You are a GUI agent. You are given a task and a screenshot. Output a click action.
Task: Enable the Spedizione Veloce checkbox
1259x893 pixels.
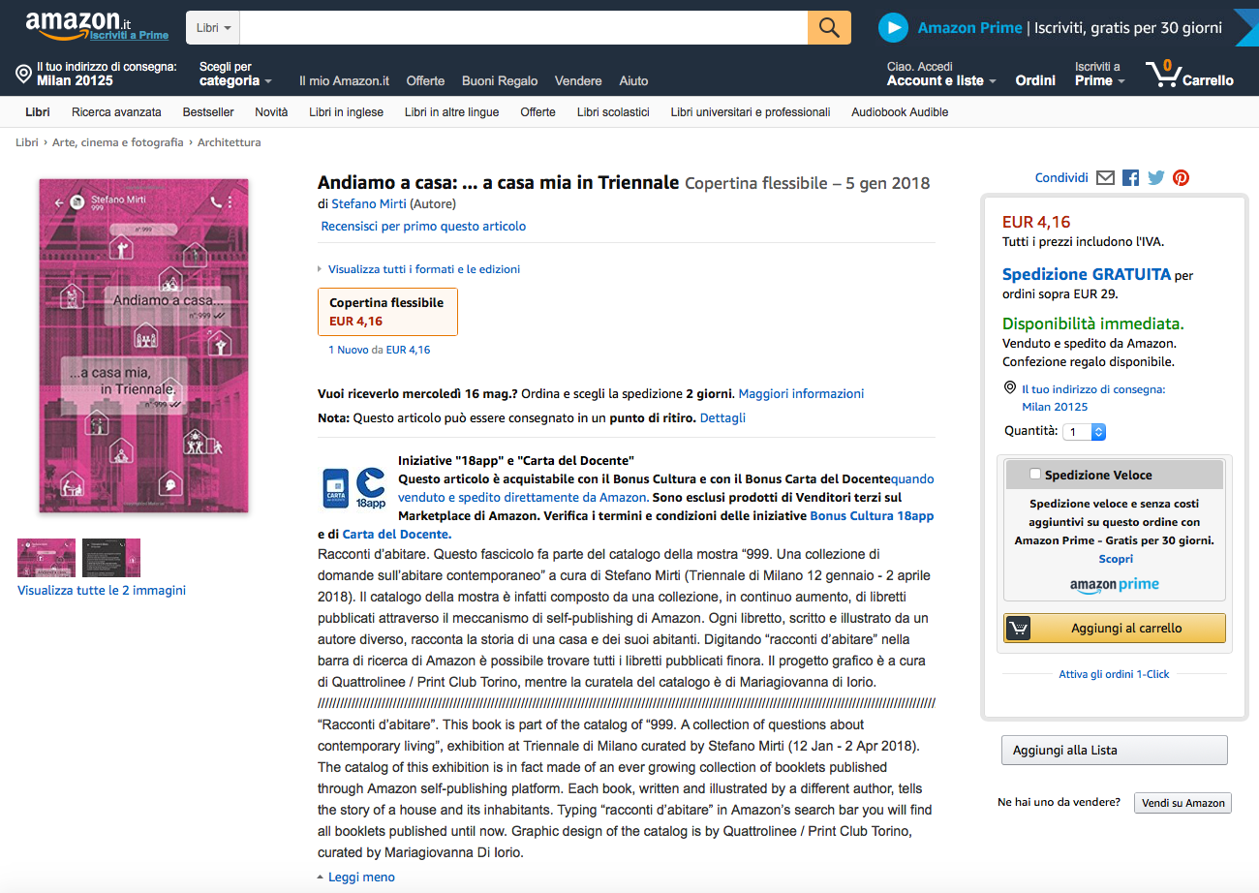click(1035, 474)
